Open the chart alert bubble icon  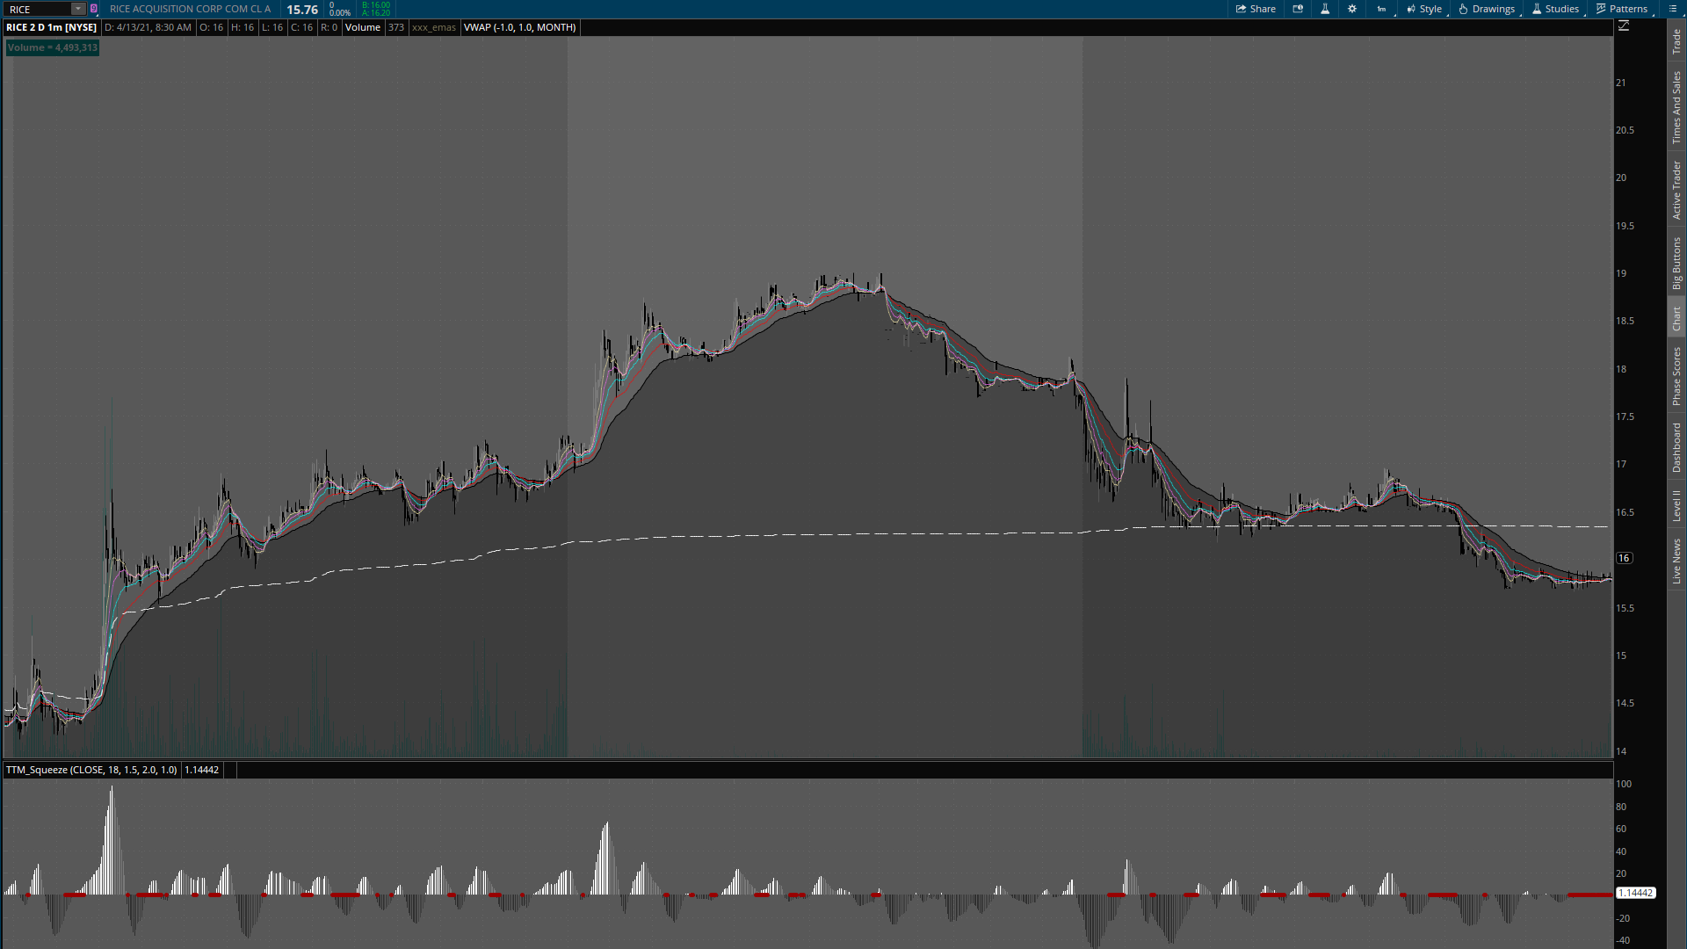[x=1298, y=9]
